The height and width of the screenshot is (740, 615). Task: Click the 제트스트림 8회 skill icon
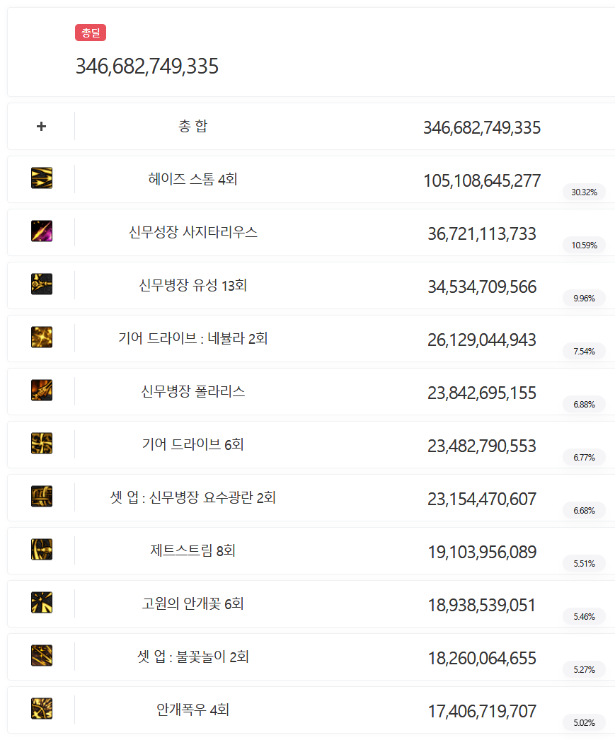pos(42,550)
